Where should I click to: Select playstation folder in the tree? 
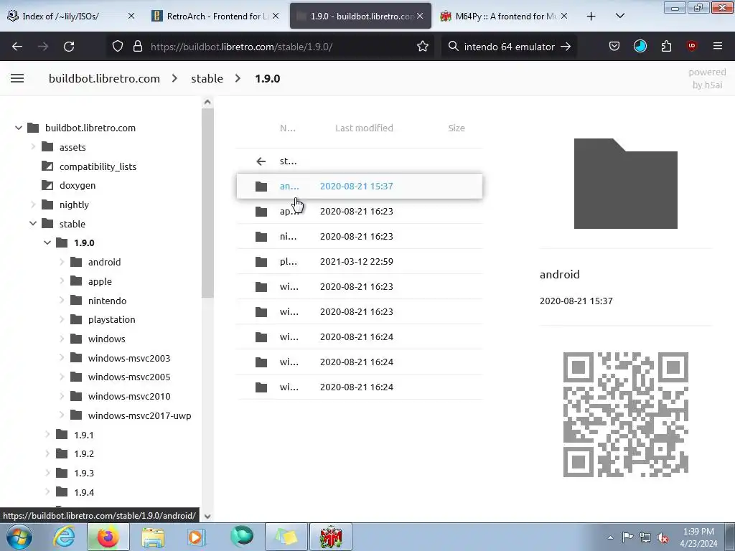click(111, 319)
